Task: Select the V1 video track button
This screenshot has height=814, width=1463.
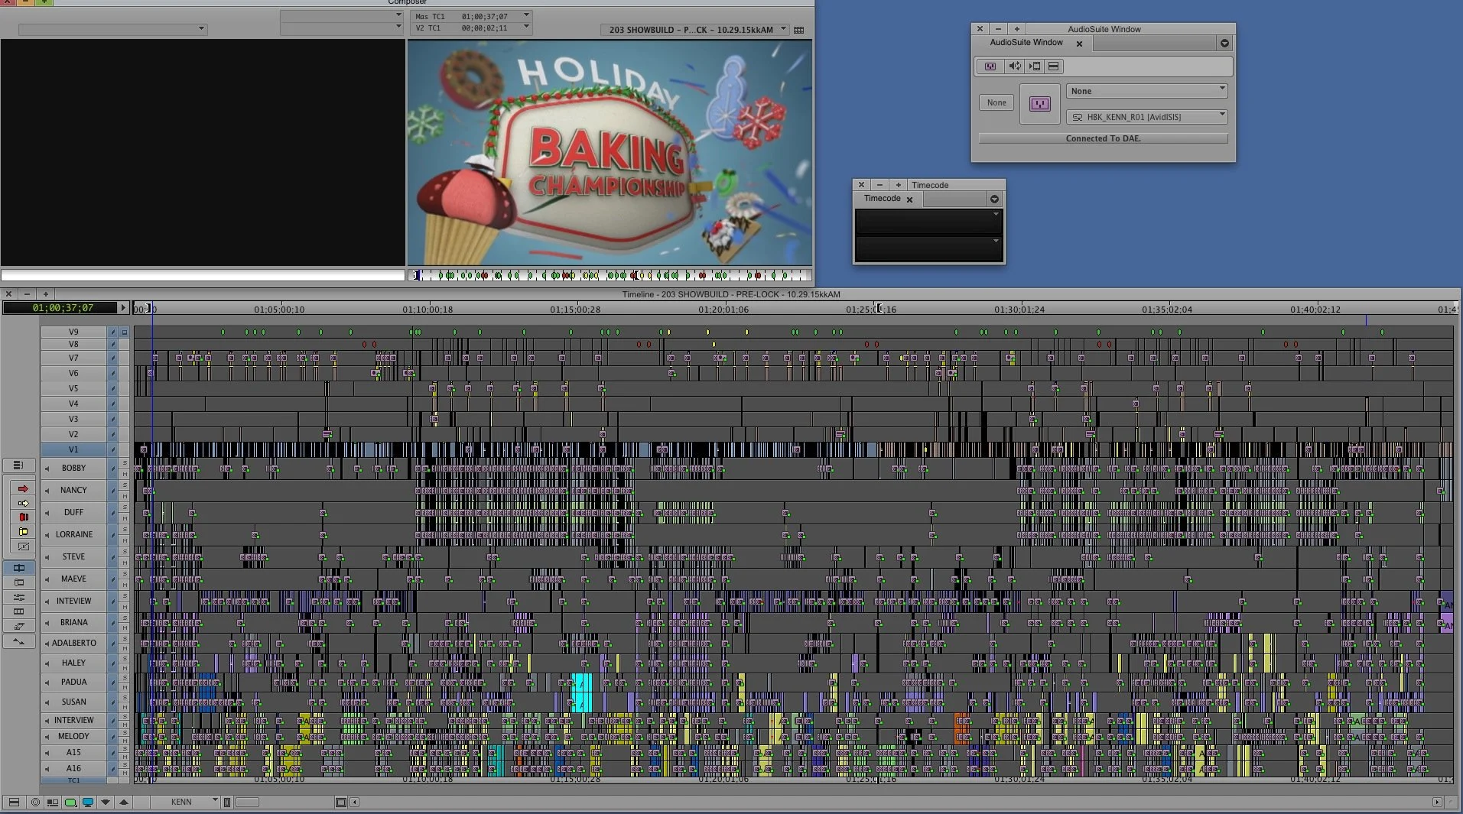Action: (x=73, y=450)
